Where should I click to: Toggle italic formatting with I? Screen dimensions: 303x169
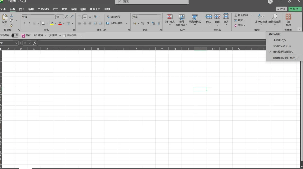(29, 23)
